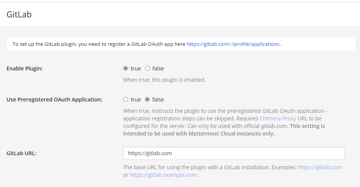This screenshot has height=187, width=360.
Task: Open the Chimera Proxy link
Action: click(x=278, y=118)
